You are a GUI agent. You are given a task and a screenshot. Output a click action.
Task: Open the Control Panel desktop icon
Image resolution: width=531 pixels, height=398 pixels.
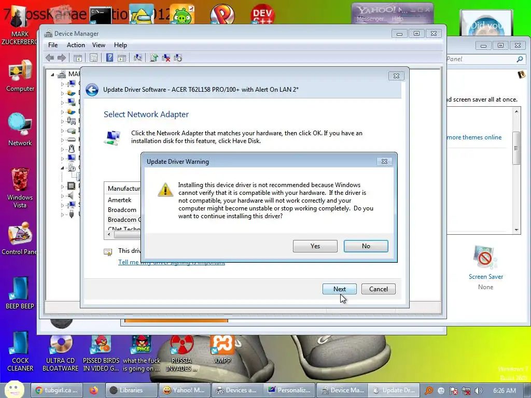[x=19, y=238]
